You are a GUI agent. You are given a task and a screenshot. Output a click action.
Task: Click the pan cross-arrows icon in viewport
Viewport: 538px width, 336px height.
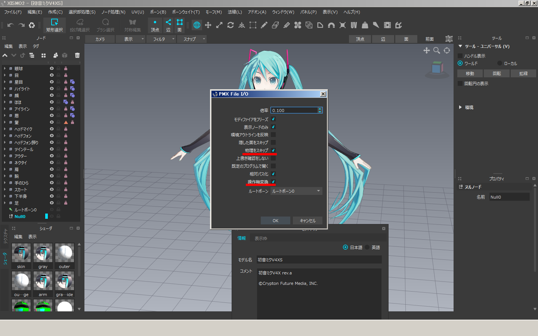pos(426,50)
